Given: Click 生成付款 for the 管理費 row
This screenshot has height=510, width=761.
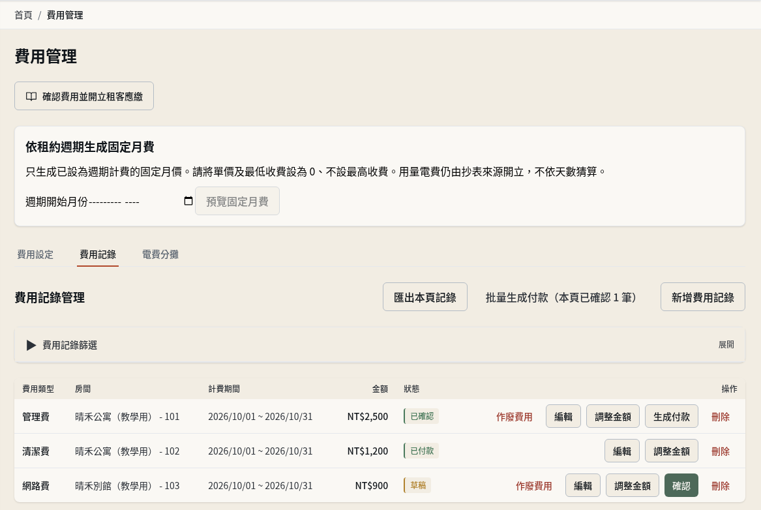Looking at the screenshot, I should coord(672,416).
